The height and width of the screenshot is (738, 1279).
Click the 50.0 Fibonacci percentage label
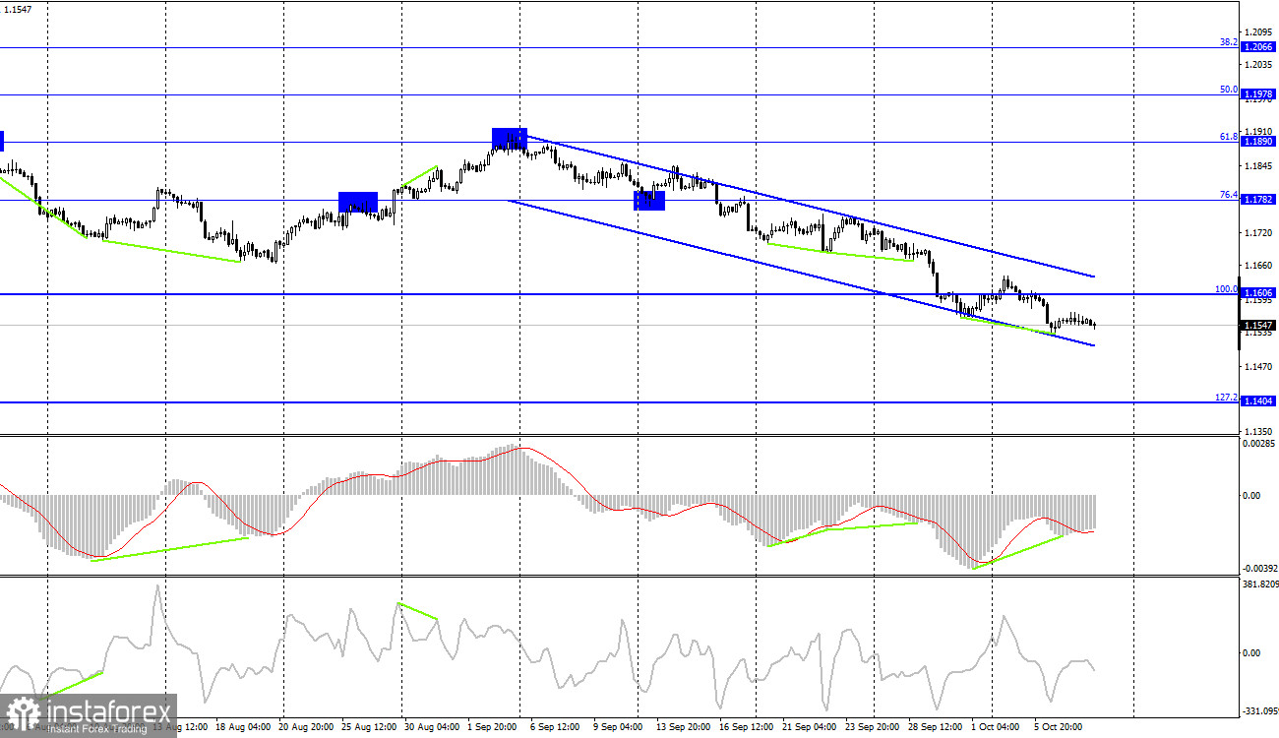[x=1228, y=90]
